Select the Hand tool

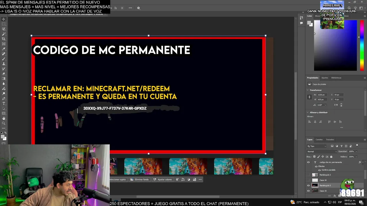click(4, 118)
